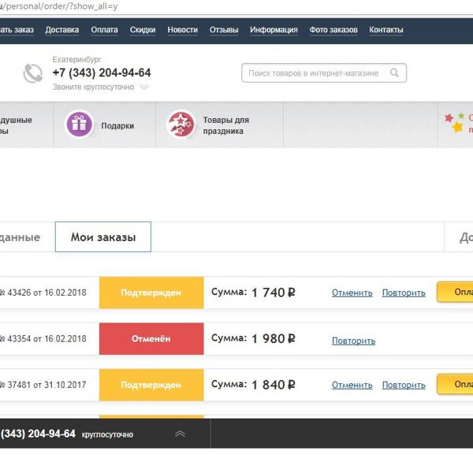Screen dimensions: 473x473
Task: Click order text '43354 от 16.02.2018'
Action: (47, 339)
